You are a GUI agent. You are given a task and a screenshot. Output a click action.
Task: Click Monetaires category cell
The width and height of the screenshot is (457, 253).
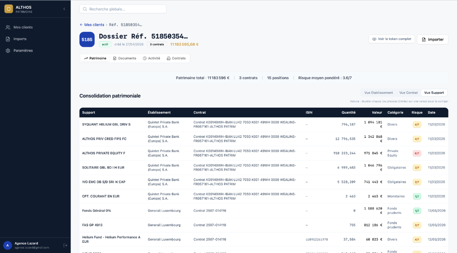[x=396, y=197]
